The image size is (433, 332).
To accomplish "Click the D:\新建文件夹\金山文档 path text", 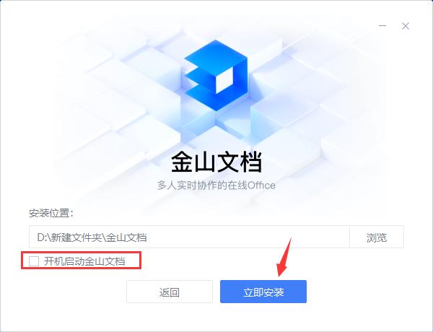I will pos(92,237).
